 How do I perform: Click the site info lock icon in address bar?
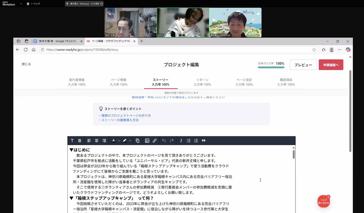42,49
